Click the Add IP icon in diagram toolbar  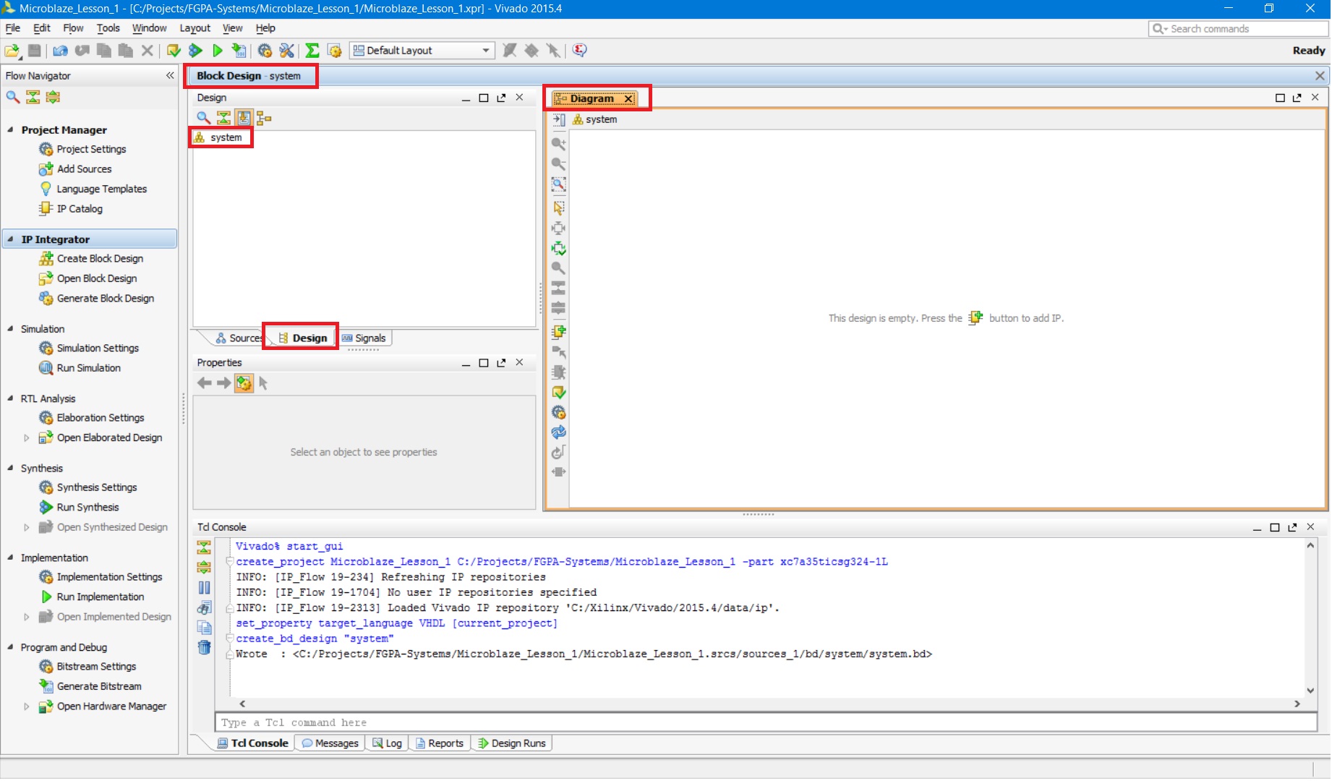coord(558,332)
